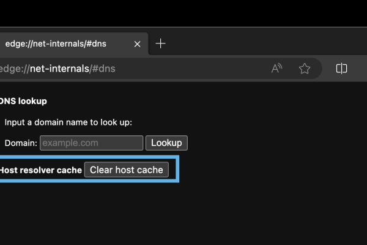Screen dimensions: 367x245
Task: Click empty address bar space left of Read aloud
Action: [196, 69]
